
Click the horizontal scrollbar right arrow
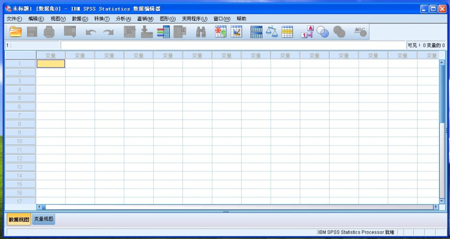click(x=436, y=207)
